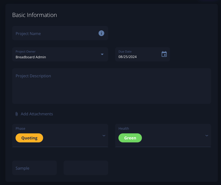221x185 pixels.
Task: Focus the Project Name input field
Action: [54, 34]
